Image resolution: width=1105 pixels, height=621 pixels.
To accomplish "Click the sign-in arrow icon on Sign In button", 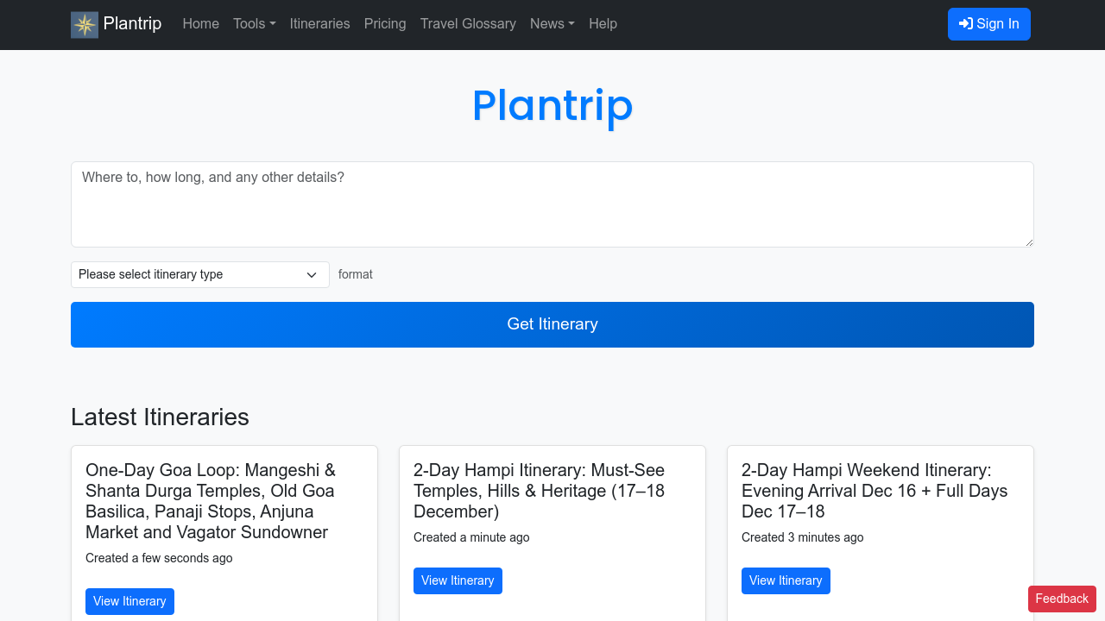I will [966, 24].
